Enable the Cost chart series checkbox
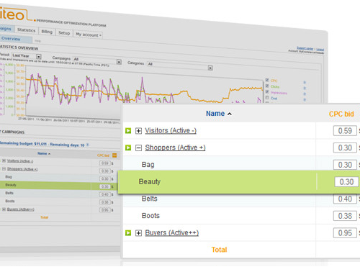360x272 pixels. (267, 97)
